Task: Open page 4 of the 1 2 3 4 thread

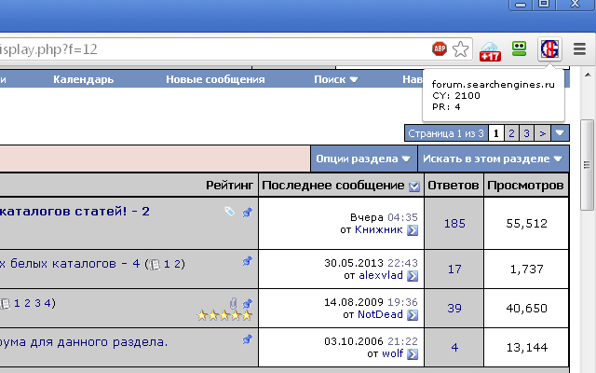Action: coord(47,303)
